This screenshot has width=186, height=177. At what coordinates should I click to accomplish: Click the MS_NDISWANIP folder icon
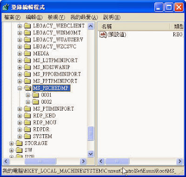point(27,67)
